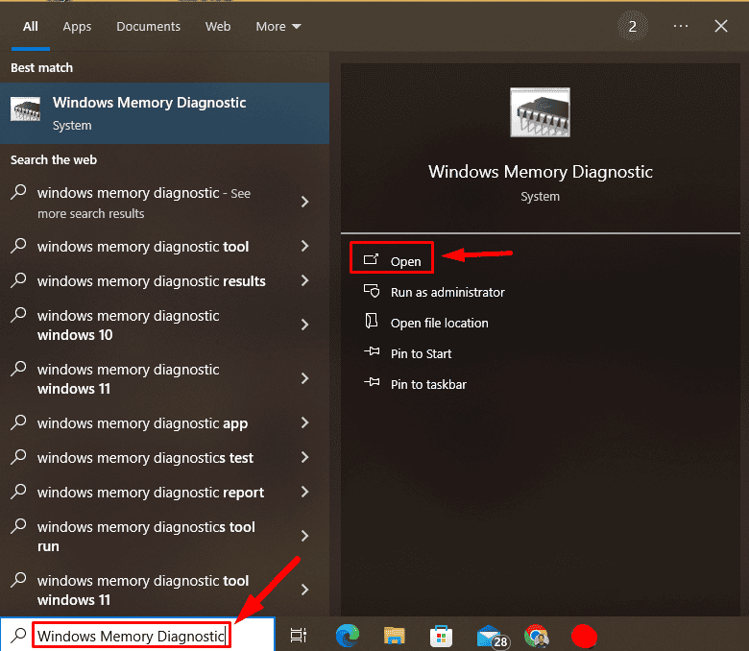Launch Chrome from taskbar

pyautogui.click(x=537, y=636)
